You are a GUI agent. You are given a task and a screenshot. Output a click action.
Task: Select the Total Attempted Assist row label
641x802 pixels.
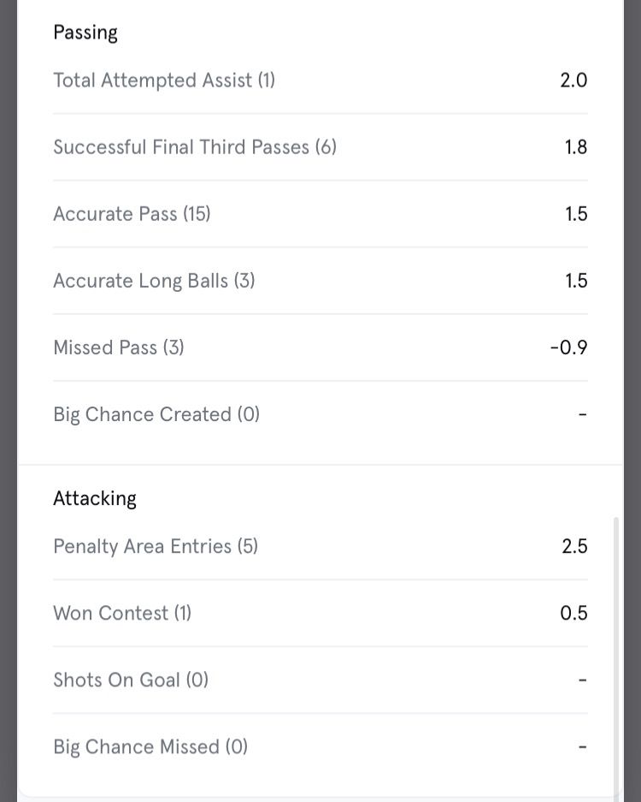[164, 80]
